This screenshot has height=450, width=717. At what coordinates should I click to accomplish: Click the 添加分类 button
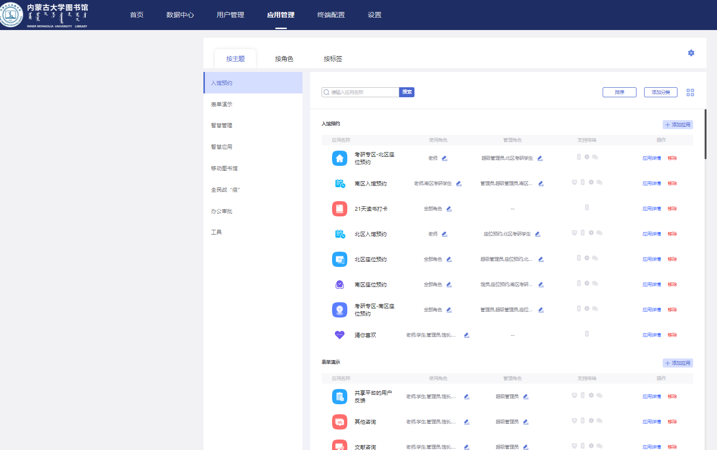click(660, 92)
